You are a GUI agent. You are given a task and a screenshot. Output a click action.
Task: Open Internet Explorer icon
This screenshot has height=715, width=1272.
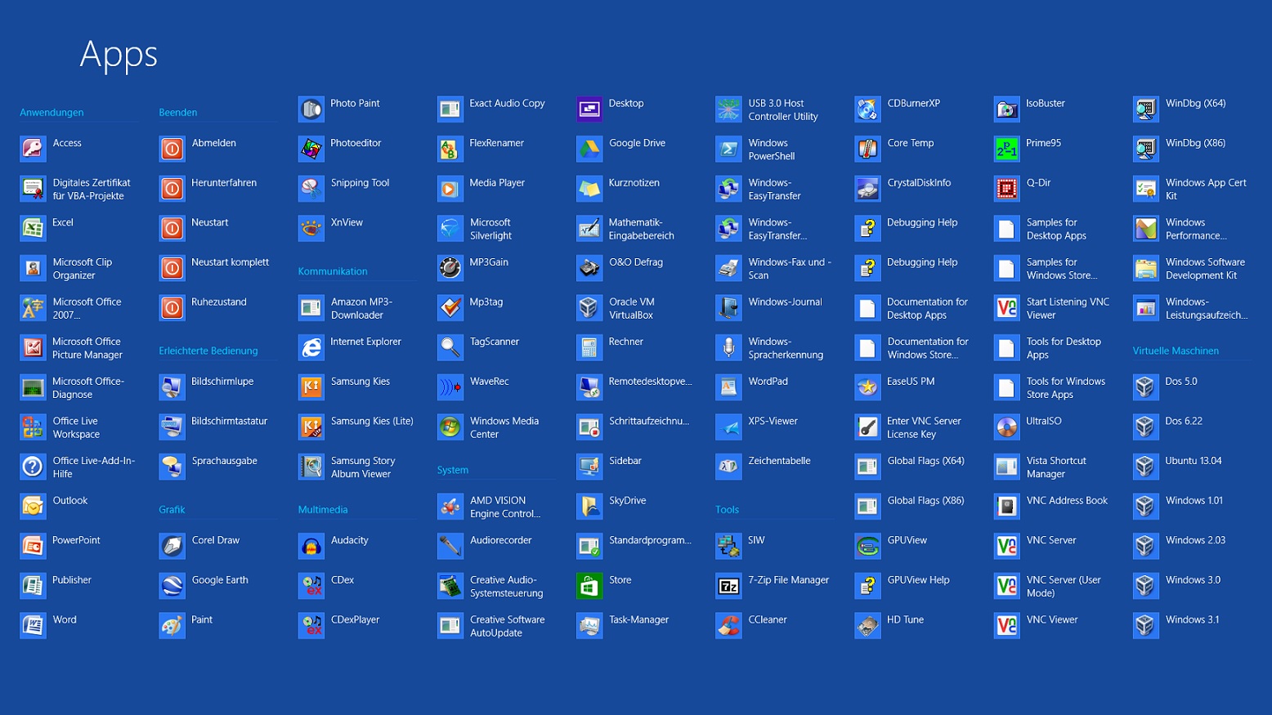click(x=311, y=347)
